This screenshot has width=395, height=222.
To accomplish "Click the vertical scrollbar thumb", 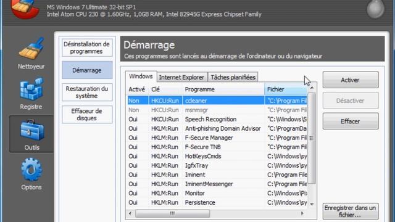I will (312, 138).
